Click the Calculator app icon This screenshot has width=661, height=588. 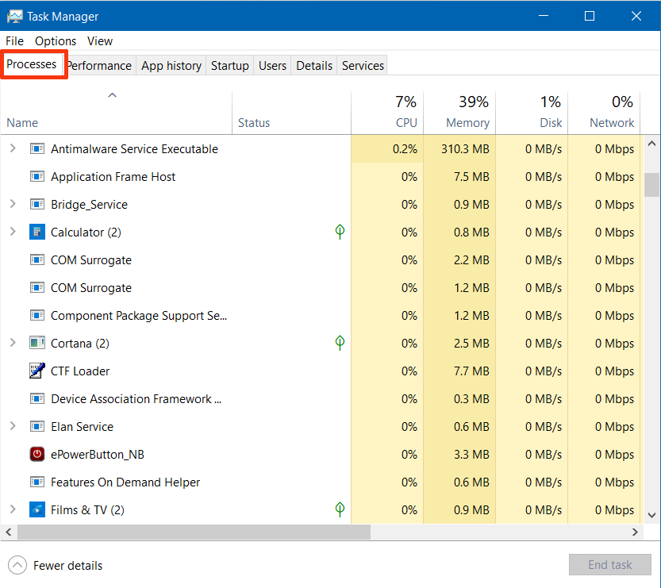pos(37,232)
